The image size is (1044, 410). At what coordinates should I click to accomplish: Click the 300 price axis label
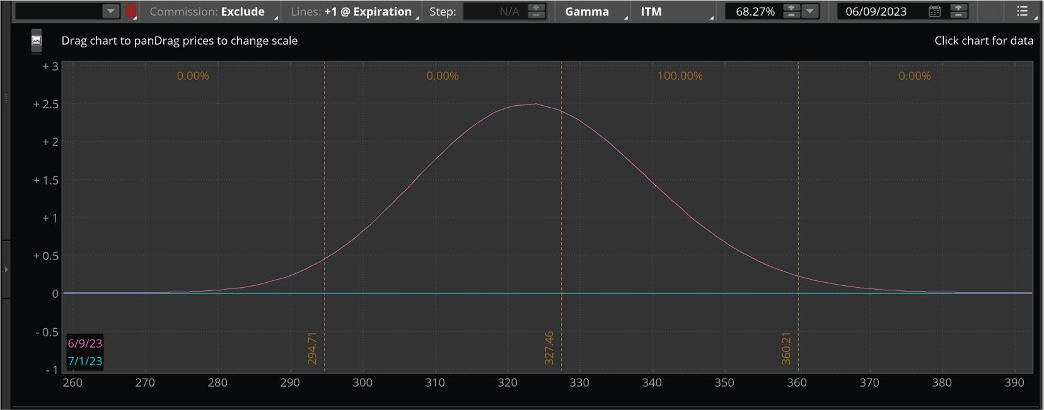pyautogui.click(x=362, y=382)
